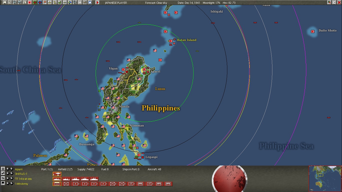Screen dimensions: 342x192
Task: Open the 14th Army unit link
Action: point(22,184)
